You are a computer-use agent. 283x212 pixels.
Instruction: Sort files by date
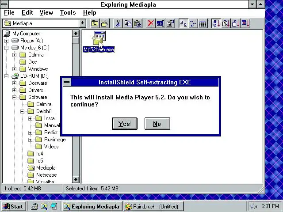[x=245, y=23]
